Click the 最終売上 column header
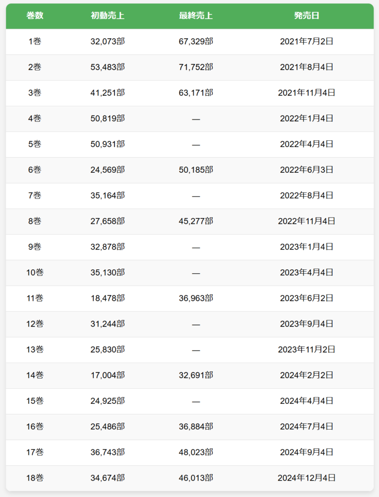 pyautogui.click(x=196, y=16)
